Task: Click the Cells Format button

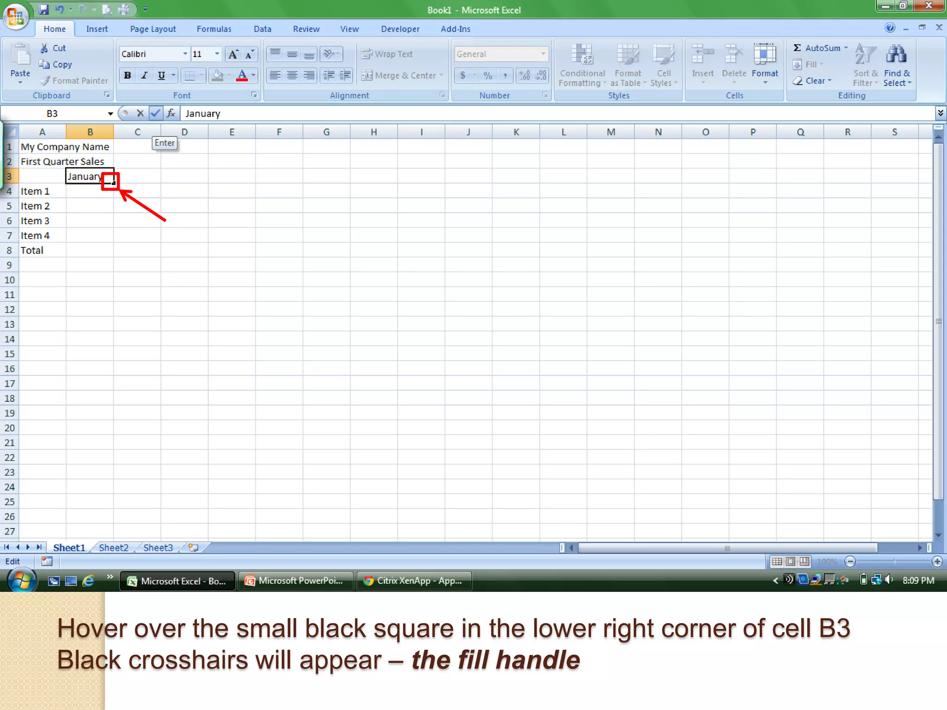Action: [765, 64]
